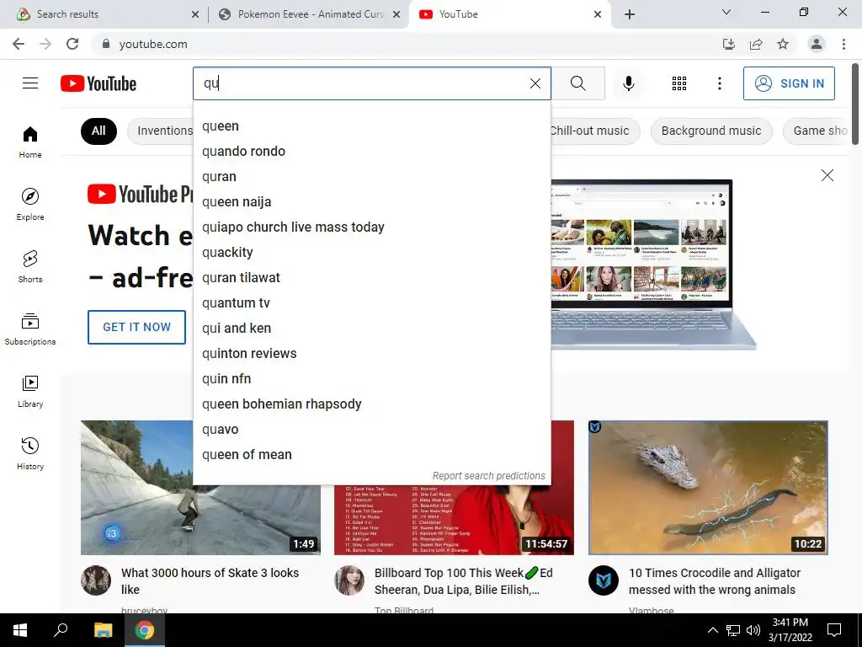
Task: Open the Skate 3 video thumbnail
Action: pos(200,488)
